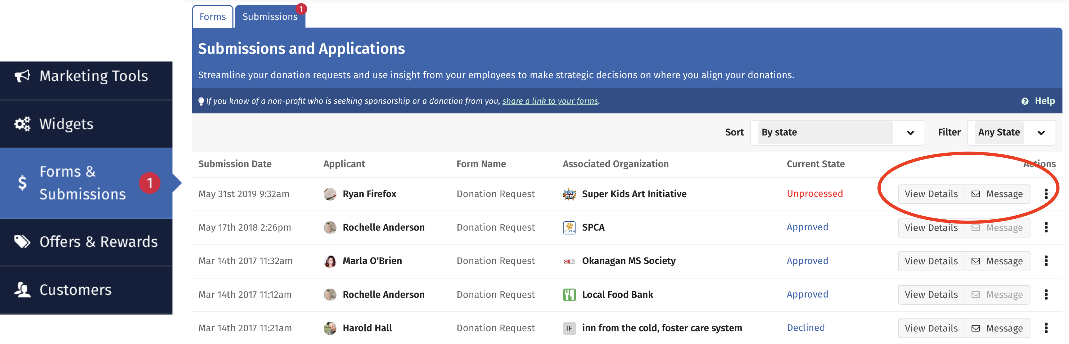Click the Widgets gears icon
Viewport: 1069px width, 344px height.
tap(22, 124)
